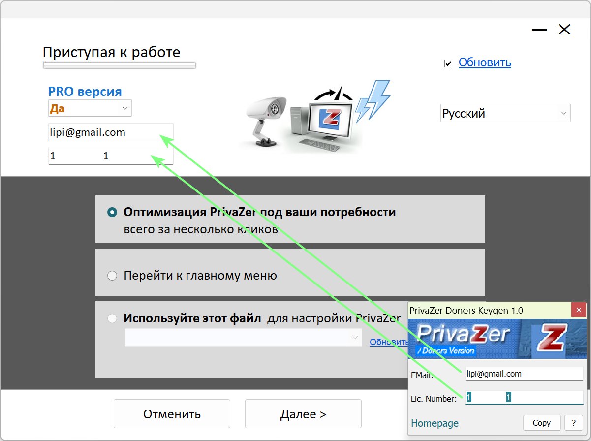
Task: Select the Перейти к главному меню radio button
Action: pyautogui.click(x=112, y=276)
